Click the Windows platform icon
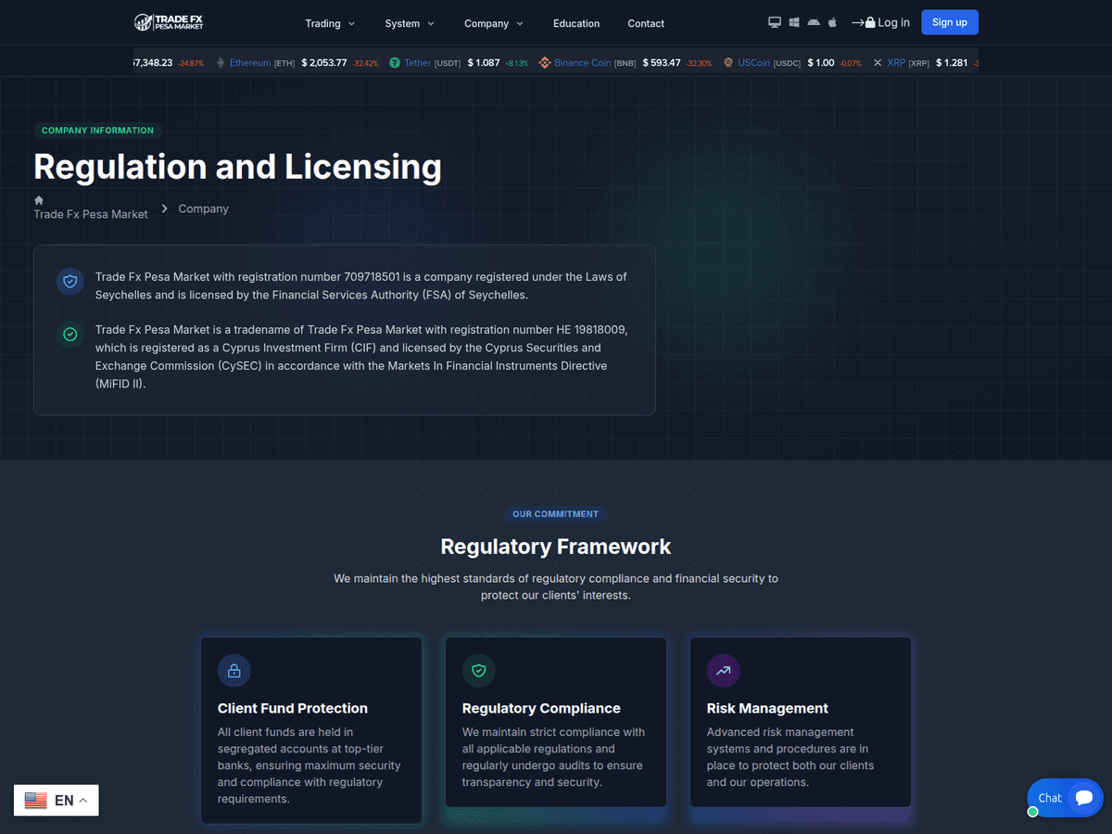 (794, 22)
